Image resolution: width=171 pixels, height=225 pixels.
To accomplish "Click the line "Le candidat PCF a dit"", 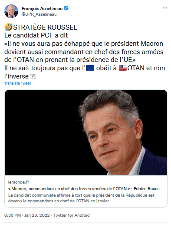I will (36, 35).
